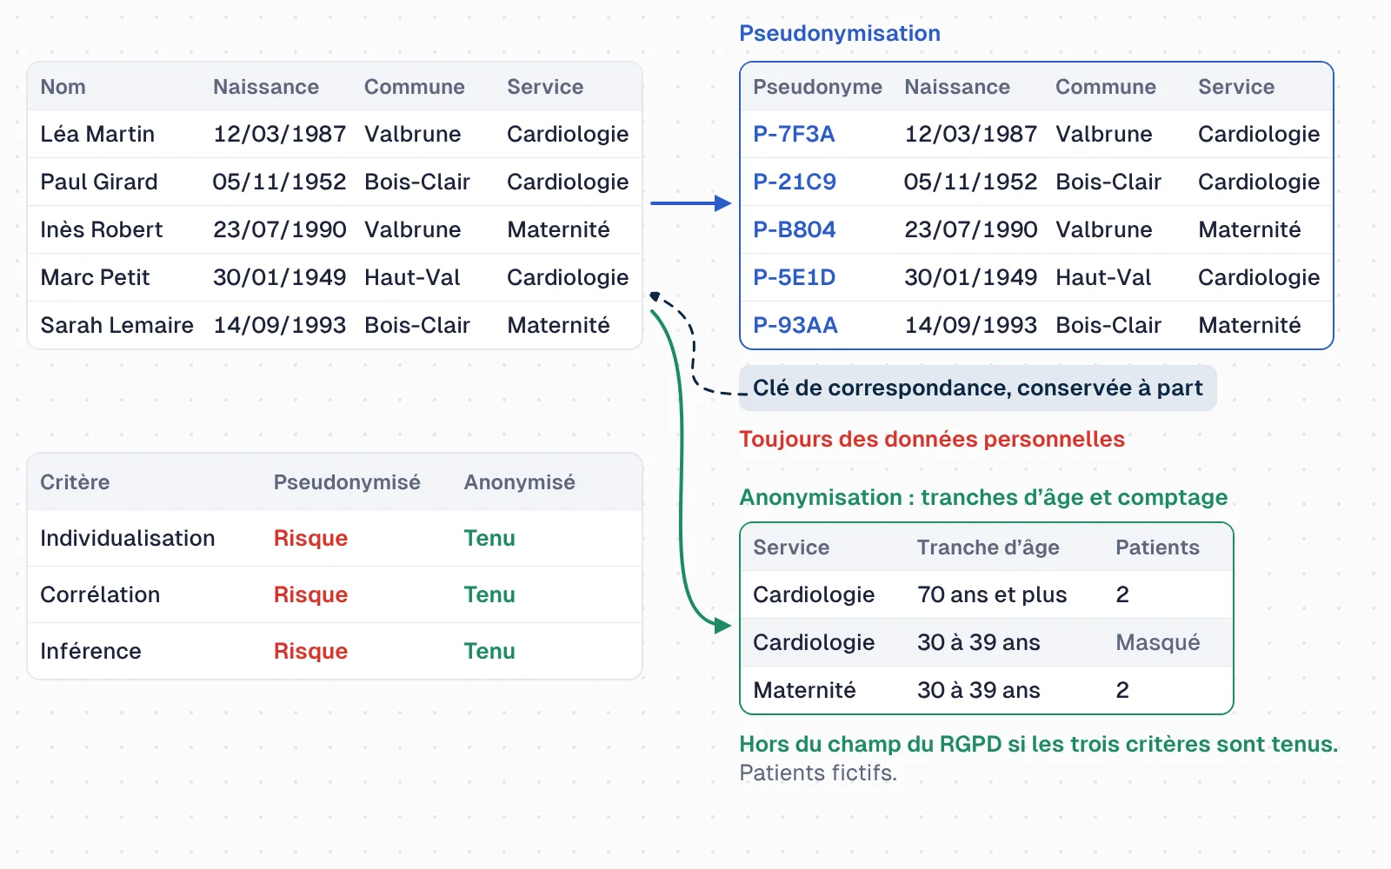Select pseudonym P-21C9
The image size is (1391, 869).
(x=795, y=182)
